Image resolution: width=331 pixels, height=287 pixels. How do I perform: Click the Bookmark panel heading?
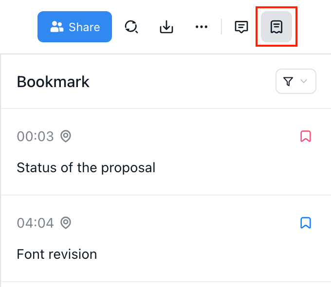(53, 82)
